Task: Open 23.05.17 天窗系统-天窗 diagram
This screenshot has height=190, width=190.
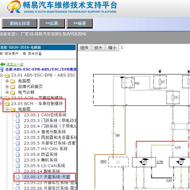Action: [x=47, y=177]
